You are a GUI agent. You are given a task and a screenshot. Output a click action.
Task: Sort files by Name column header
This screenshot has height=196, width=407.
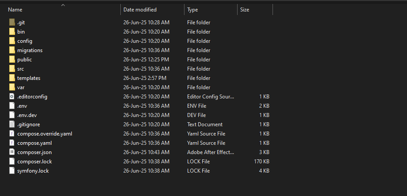(x=15, y=10)
